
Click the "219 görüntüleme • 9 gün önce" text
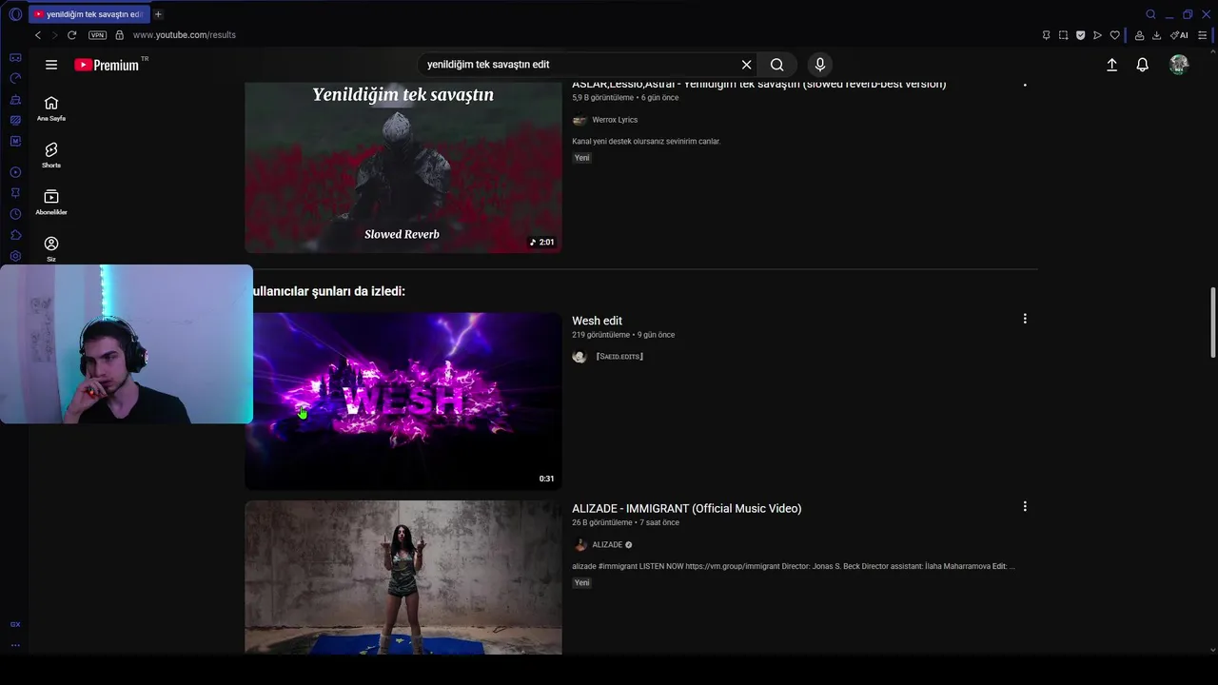click(x=623, y=335)
